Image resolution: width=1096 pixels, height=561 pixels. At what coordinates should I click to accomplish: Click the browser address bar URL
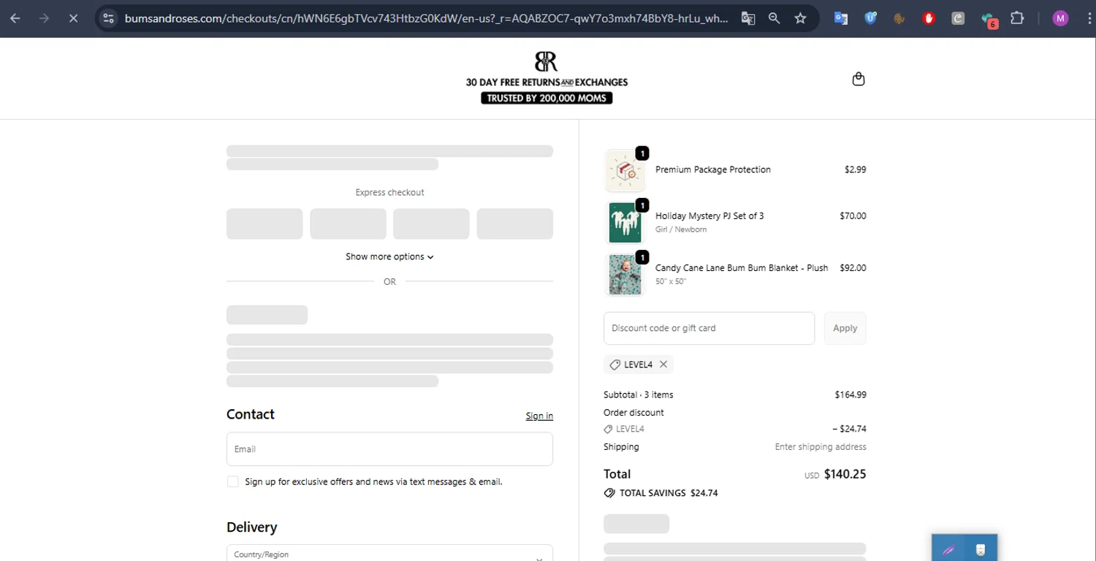pos(426,18)
